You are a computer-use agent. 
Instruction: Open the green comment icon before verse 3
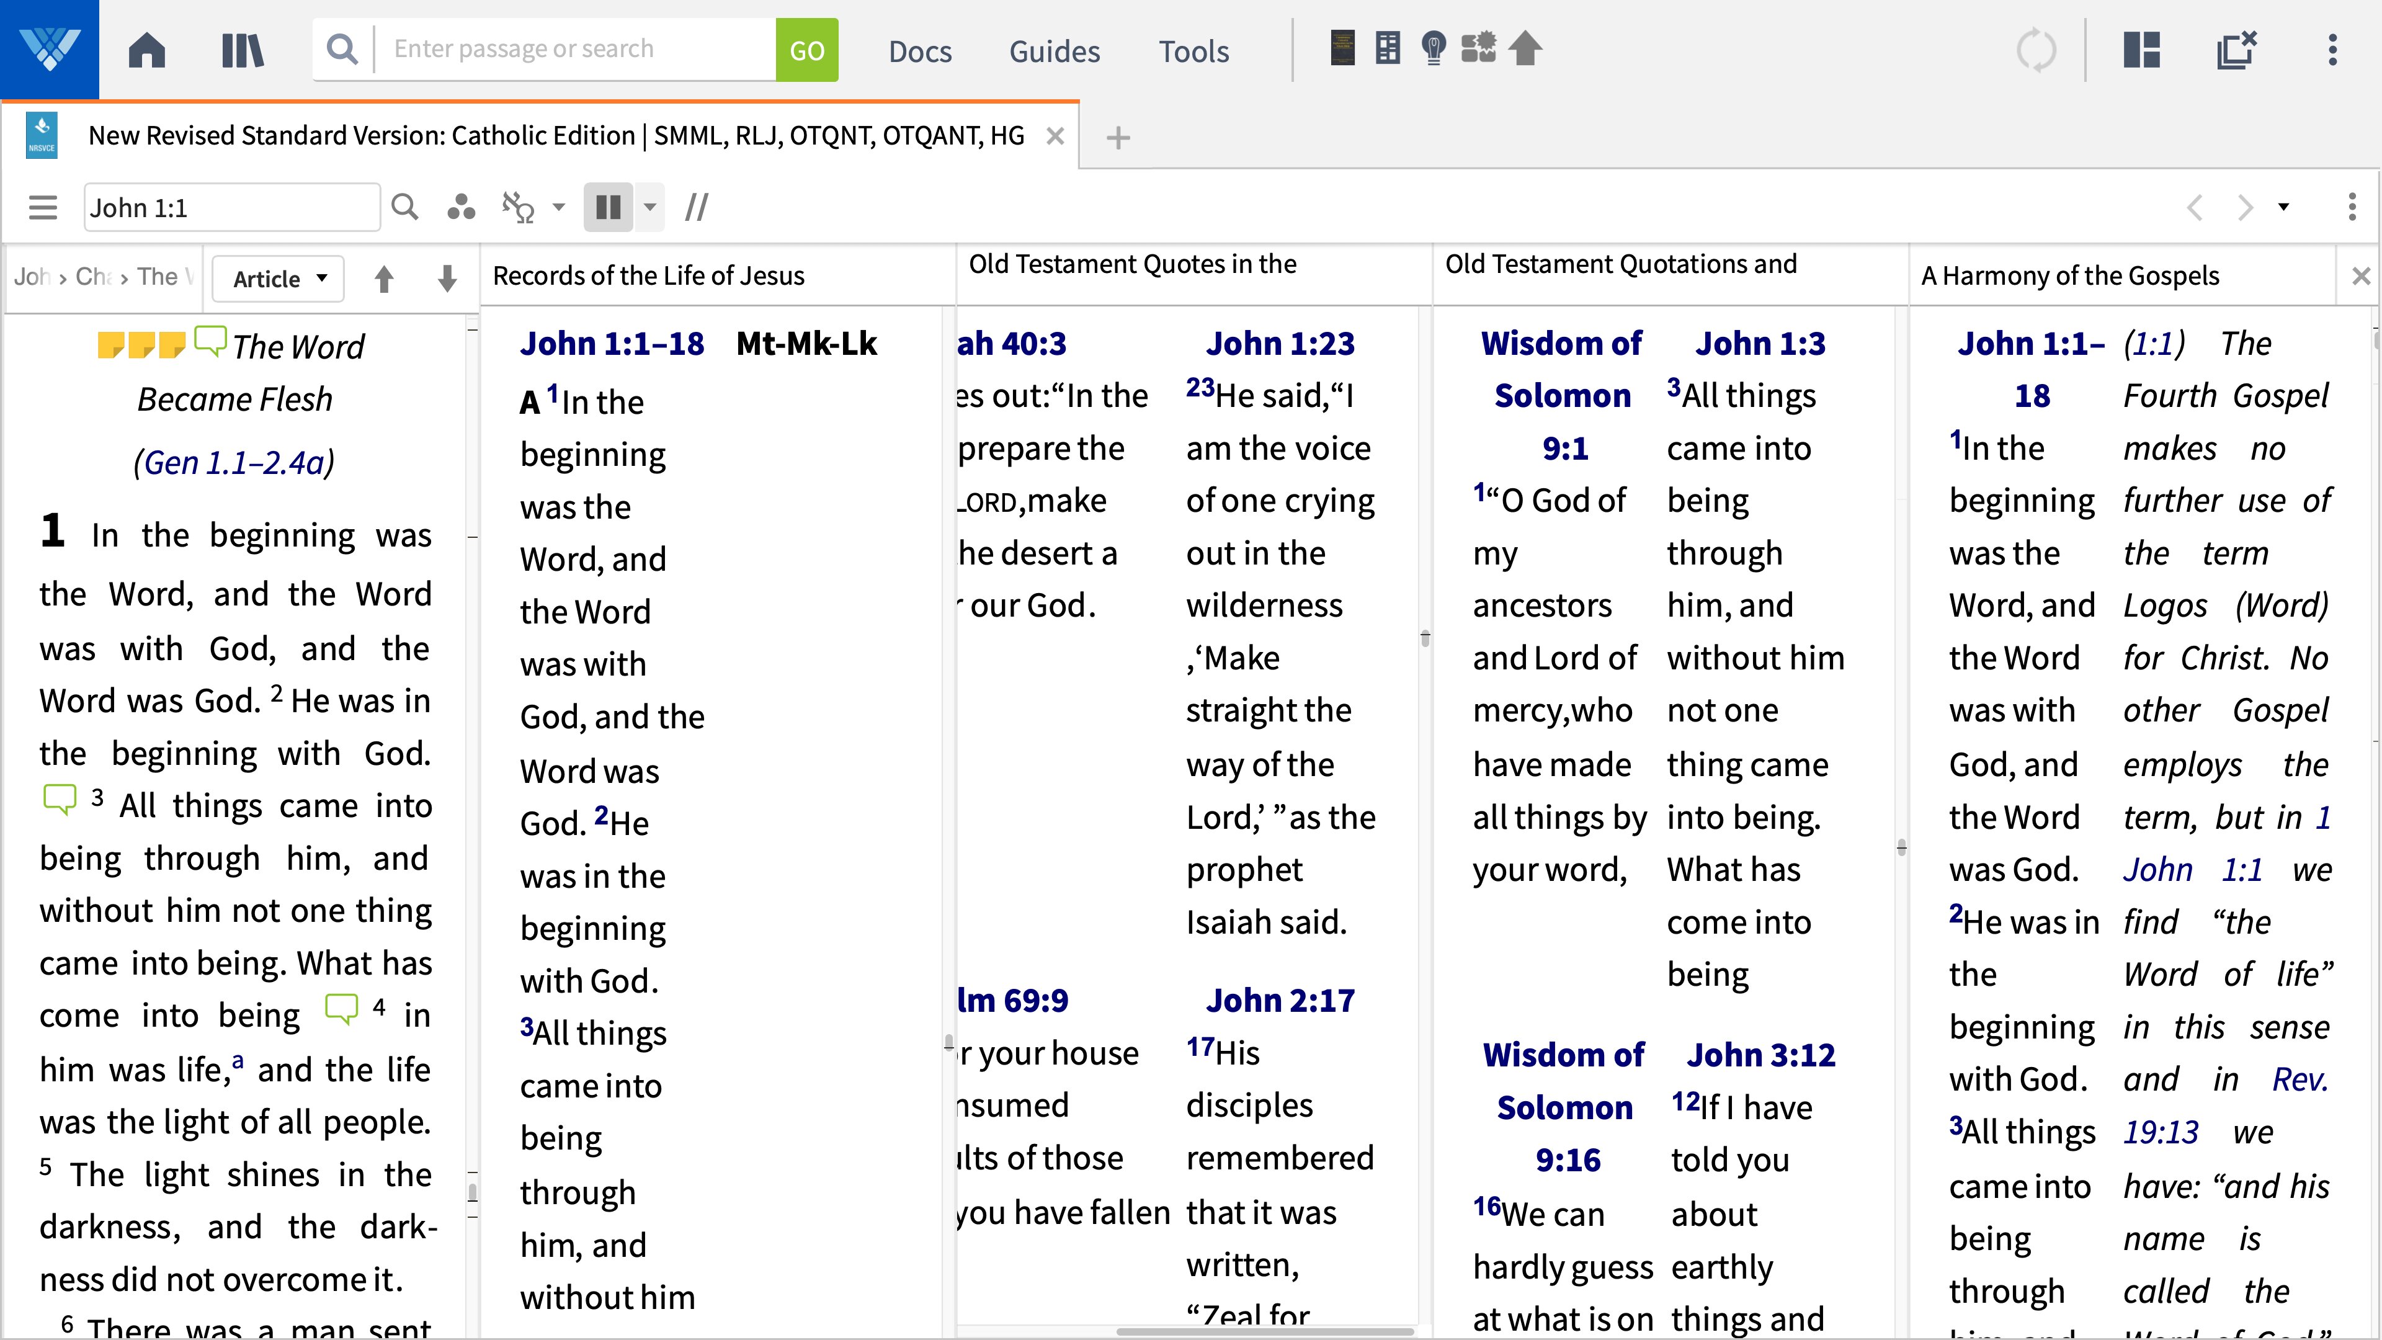[x=60, y=800]
